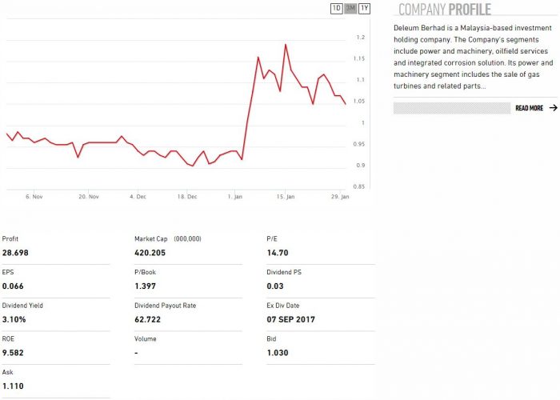
Task: Switch chart to 1D range
Action: click(x=336, y=9)
